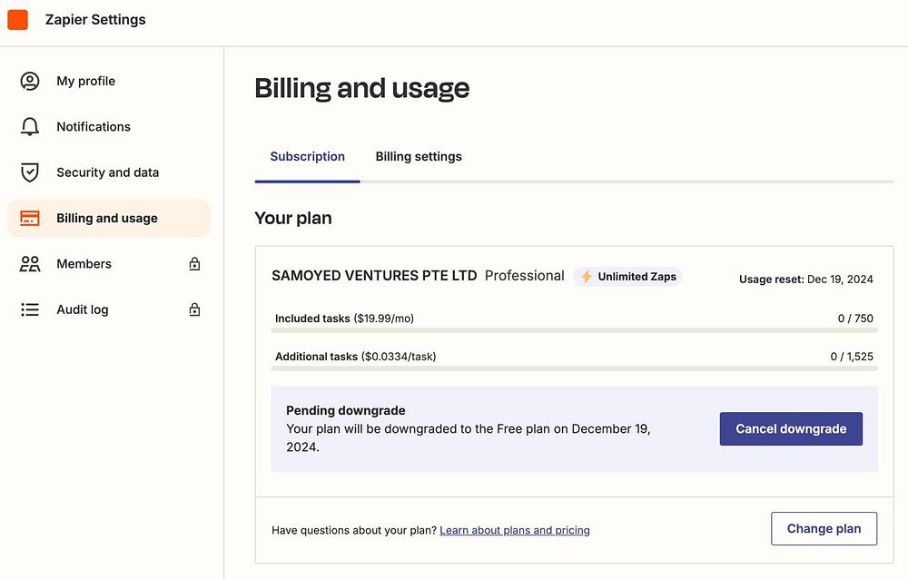Open the Billing settings tab
The image size is (908, 579).
419,157
